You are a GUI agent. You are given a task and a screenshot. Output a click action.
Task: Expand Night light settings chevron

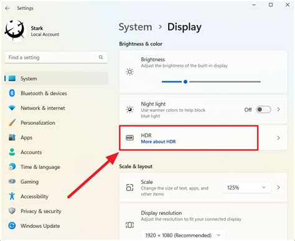pyautogui.click(x=279, y=109)
